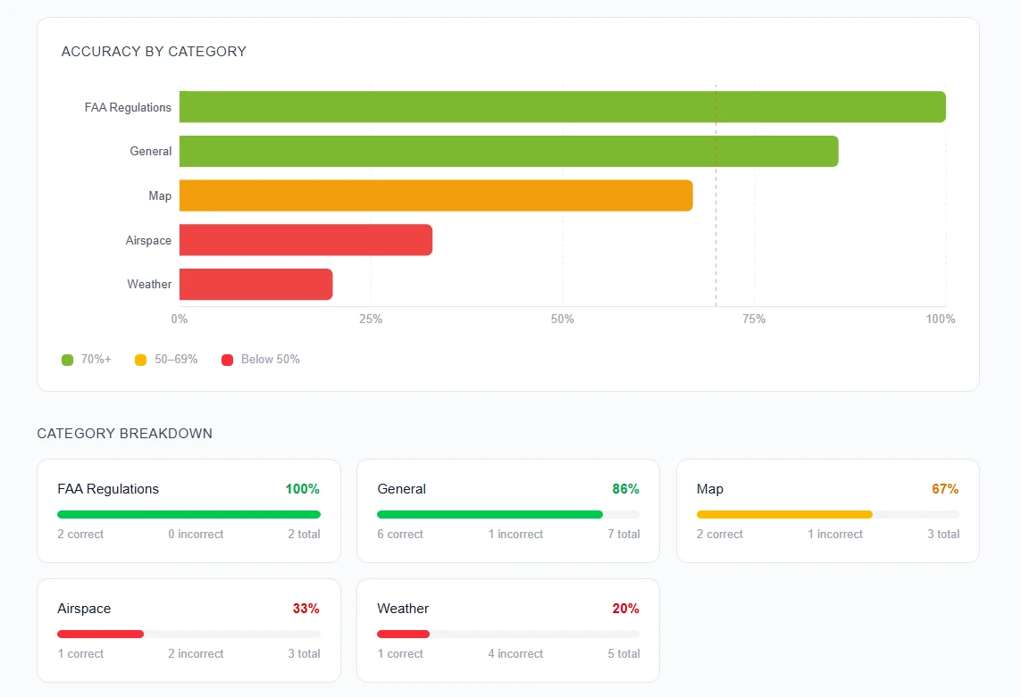The image size is (1021, 697).
Task: Click the FAA Regulations card title
Action: coord(108,489)
